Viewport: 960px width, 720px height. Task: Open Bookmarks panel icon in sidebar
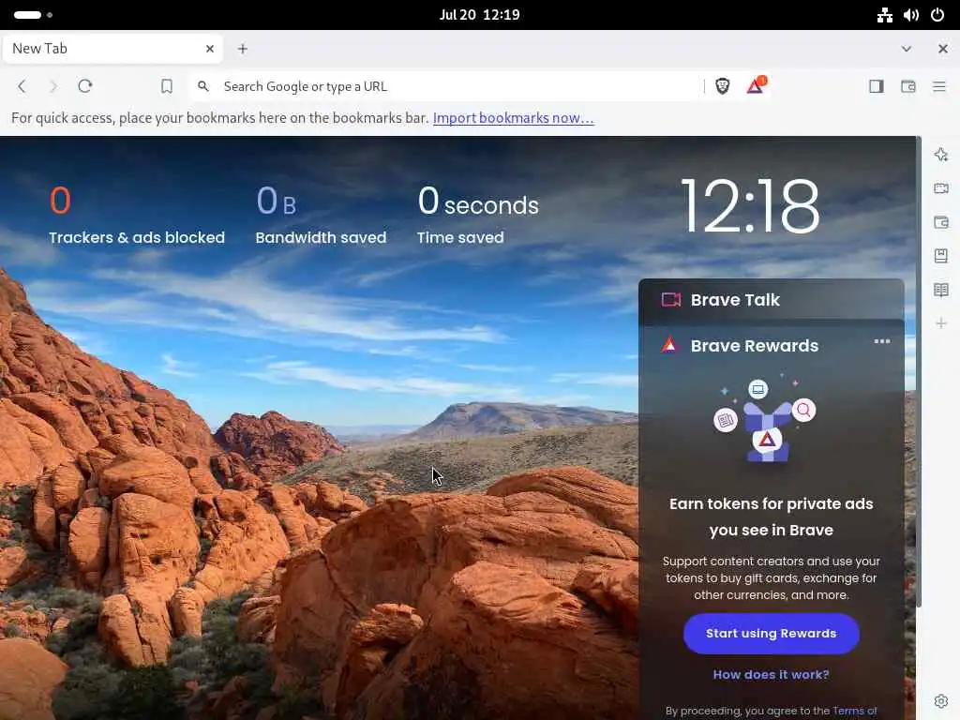[x=941, y=255]
